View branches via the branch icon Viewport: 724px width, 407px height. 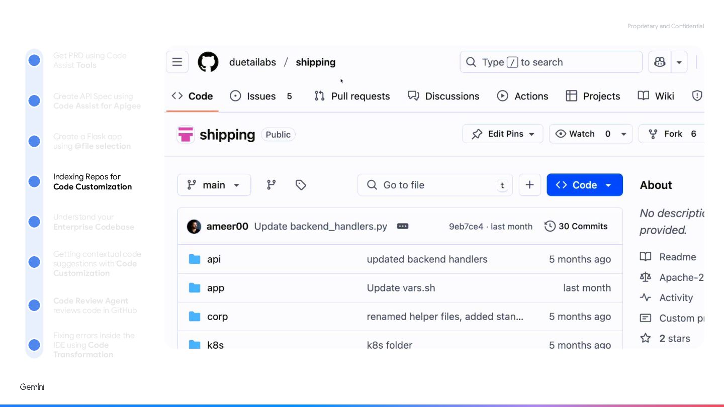click(271, 185)
